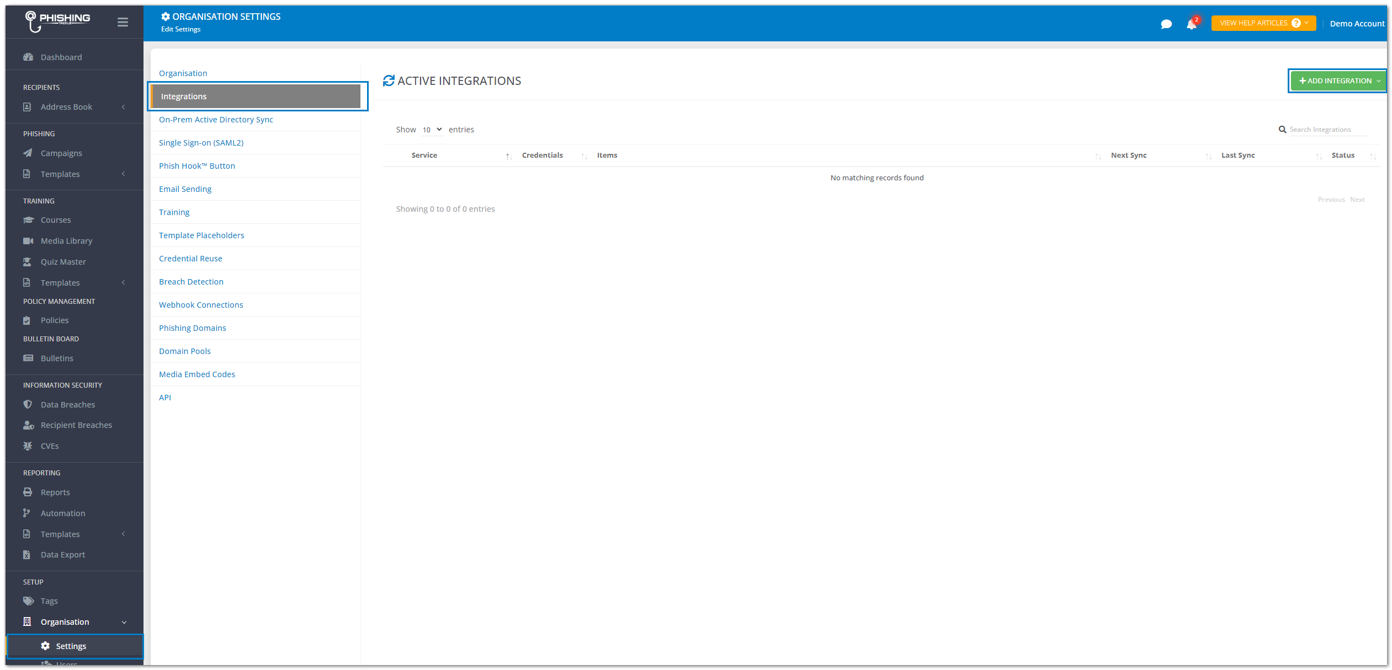This screenshot has height=670, width=1392.
Task: Open Single Sign-on (SAML2) tab
Action: coord(201,143)
